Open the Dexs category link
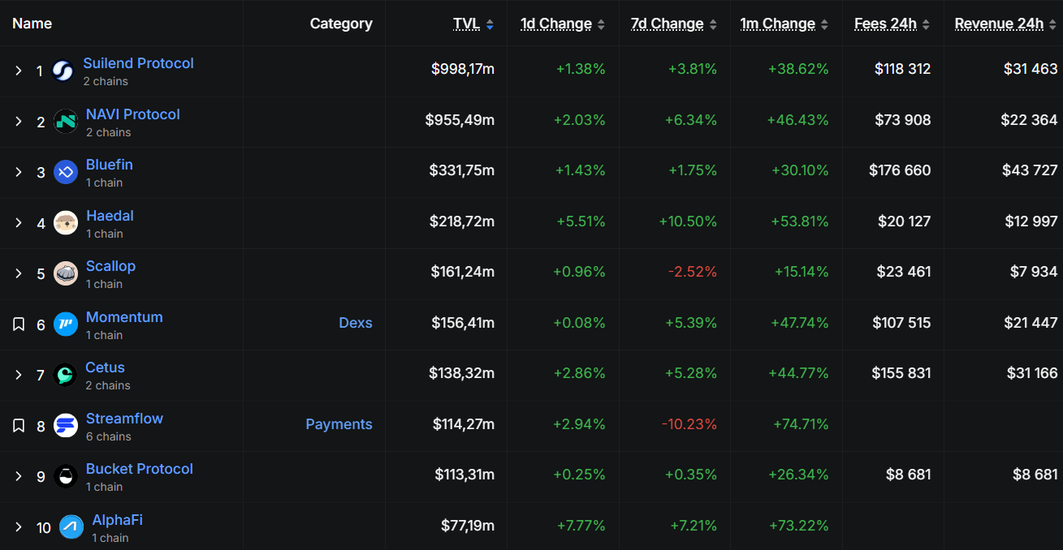Image resolution: width=1063 pixels, height=550 pixels. [x=356, y=323]
